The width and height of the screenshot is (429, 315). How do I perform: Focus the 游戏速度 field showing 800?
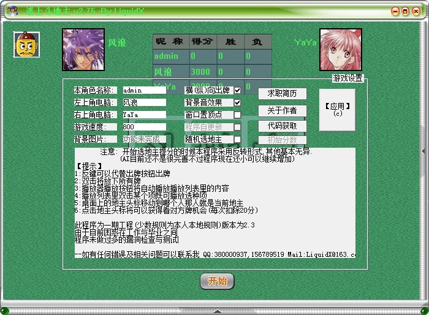coord(144,127)
